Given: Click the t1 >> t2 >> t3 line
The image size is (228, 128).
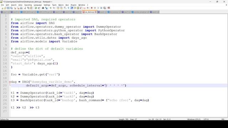Looking at the screenshot, I should tap(25, 107).
